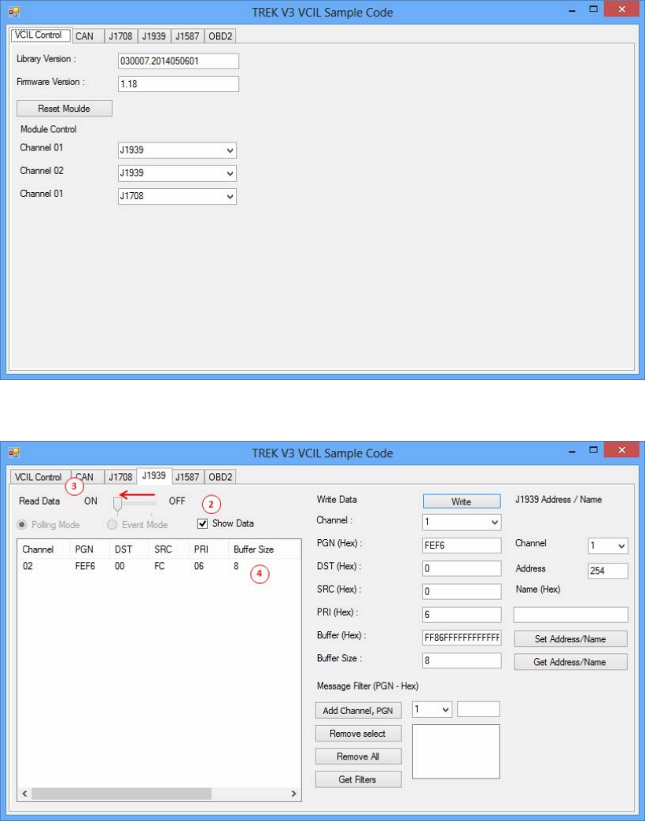This screenshot has height=821, width=645.
Task: Click the SRC column header
Action: (x=169, y=549)
